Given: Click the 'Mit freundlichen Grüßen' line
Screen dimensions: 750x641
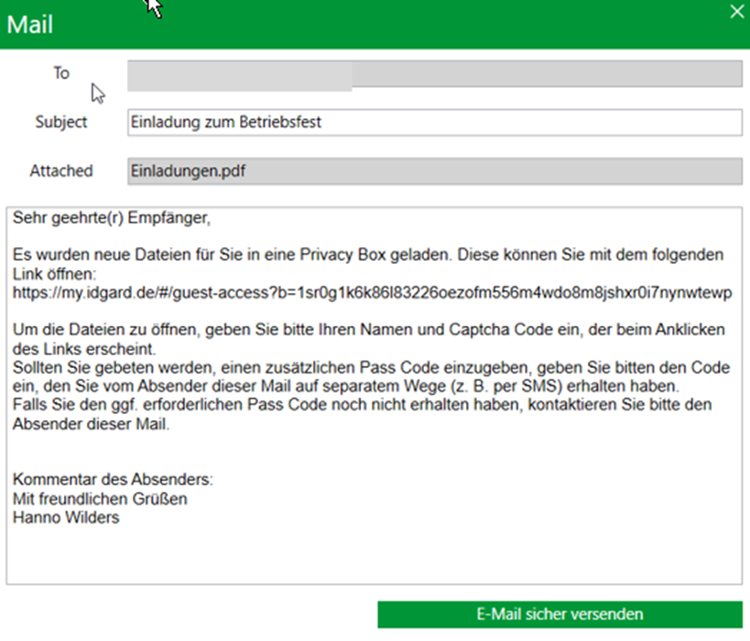Looking at the screenshot, I should [x=100, y=499].
